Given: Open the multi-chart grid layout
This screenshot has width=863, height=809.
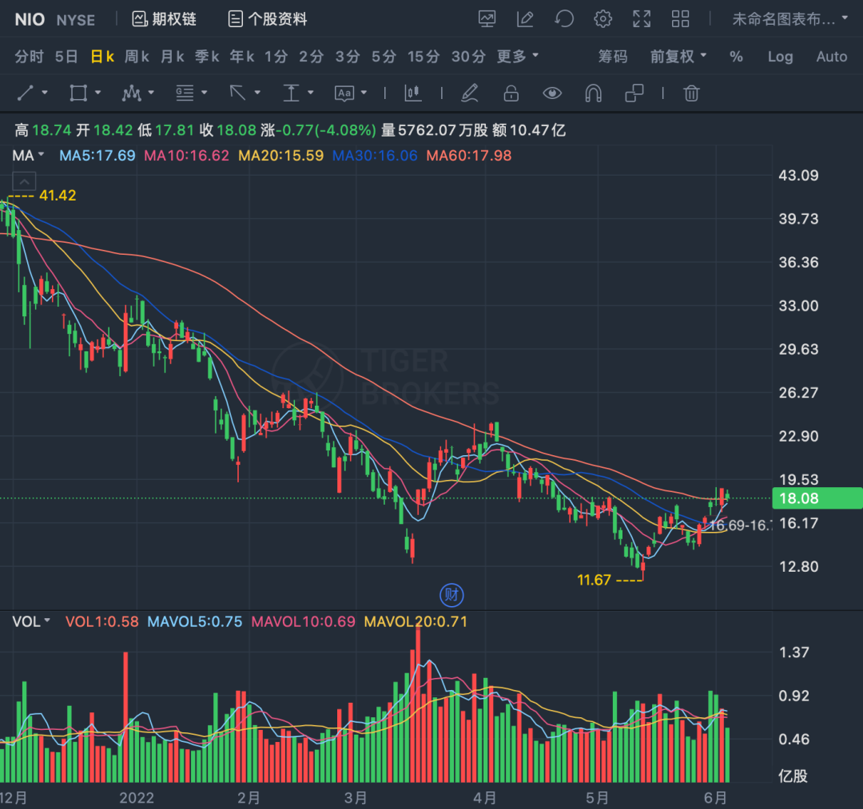Looking at the screenshot, I should [x=680, y=19].
